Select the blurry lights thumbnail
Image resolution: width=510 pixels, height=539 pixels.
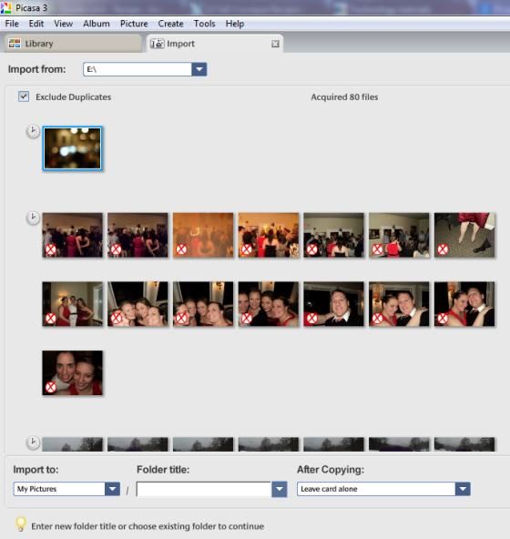72,148
